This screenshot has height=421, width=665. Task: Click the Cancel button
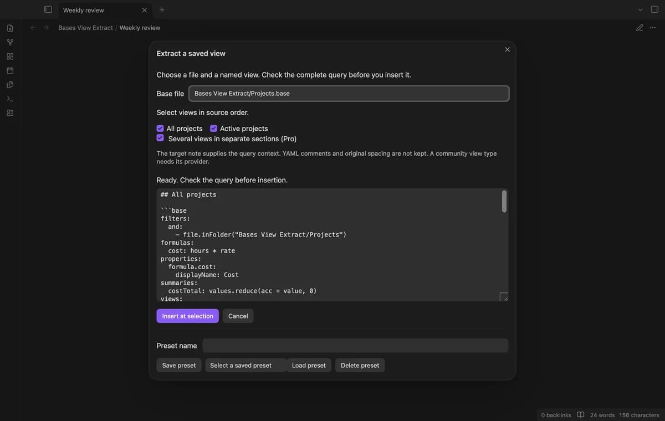tap(238, 316)
